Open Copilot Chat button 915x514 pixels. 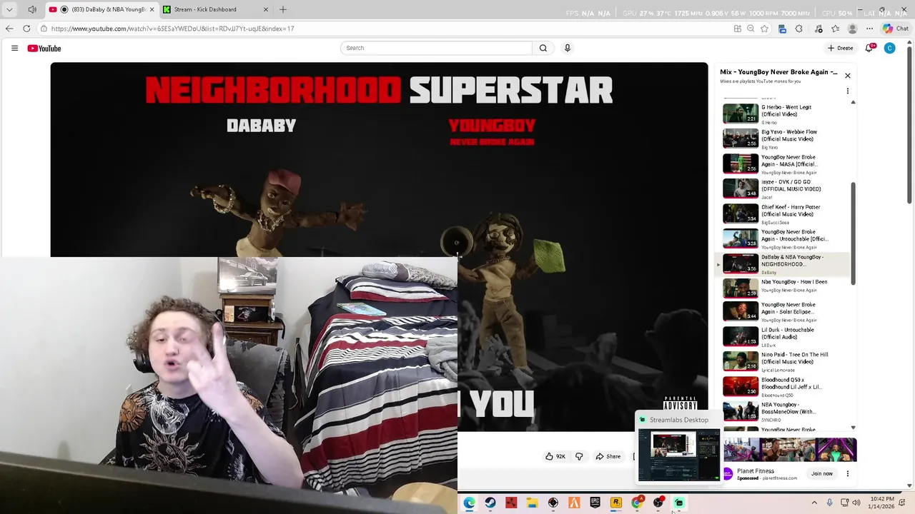point(894,29)
